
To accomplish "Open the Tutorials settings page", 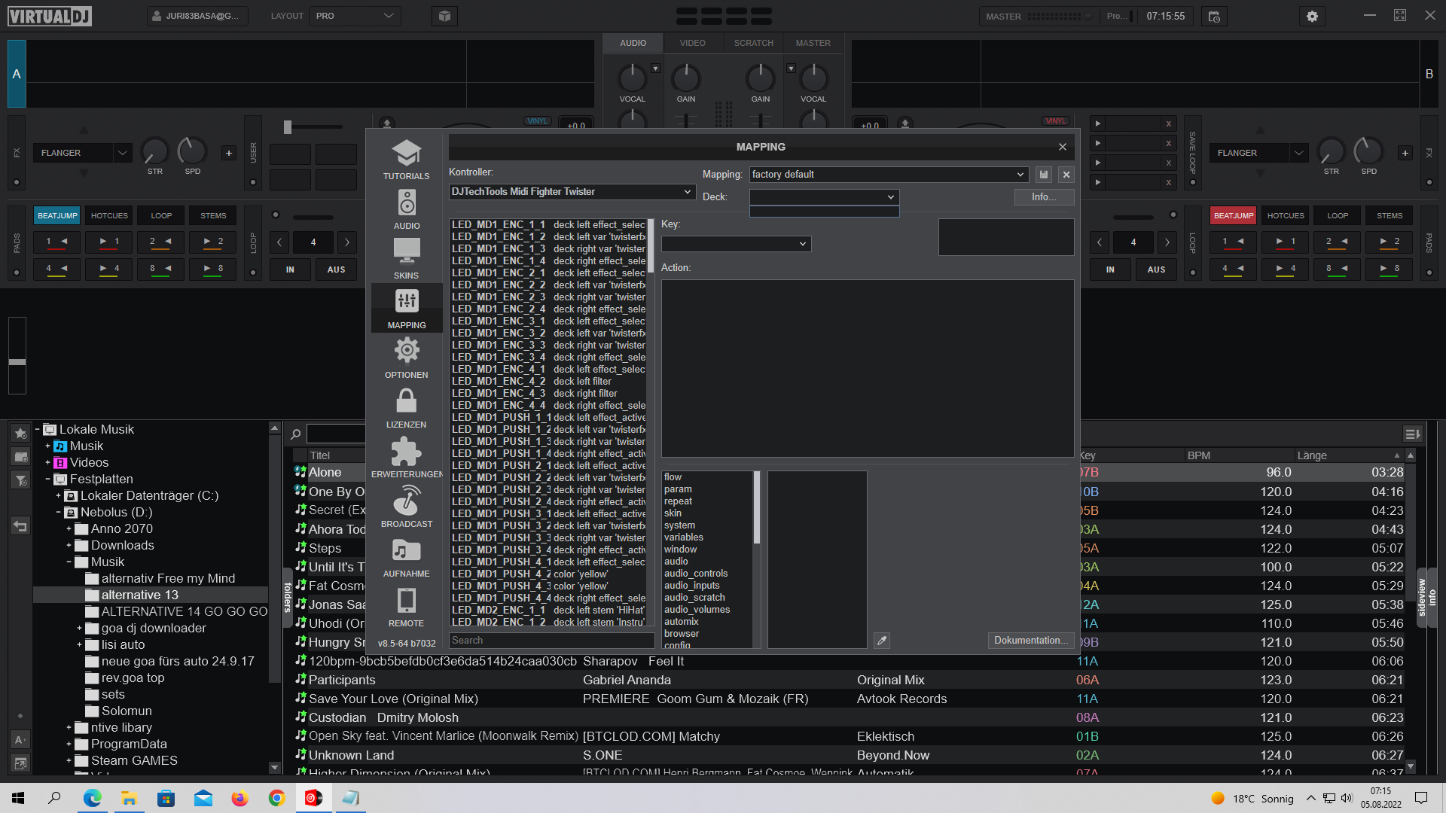I will (x=406, y=160).
